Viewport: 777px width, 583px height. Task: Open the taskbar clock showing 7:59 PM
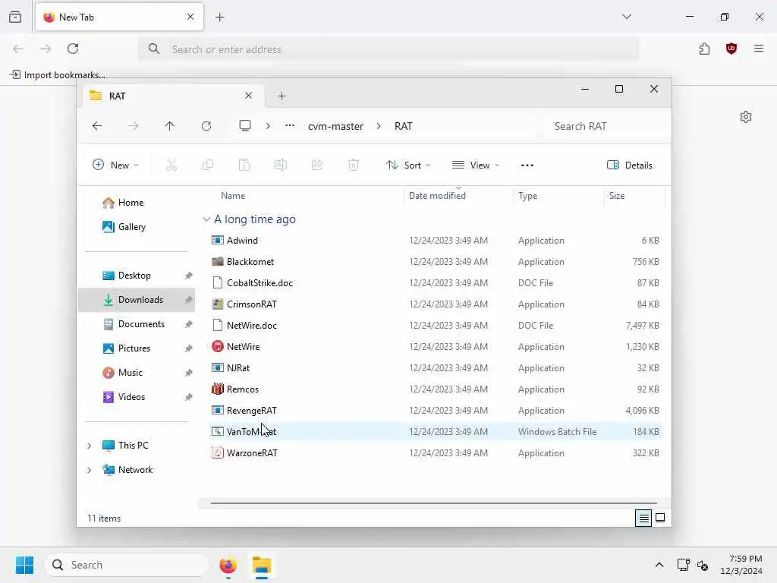tap(741, 565)
